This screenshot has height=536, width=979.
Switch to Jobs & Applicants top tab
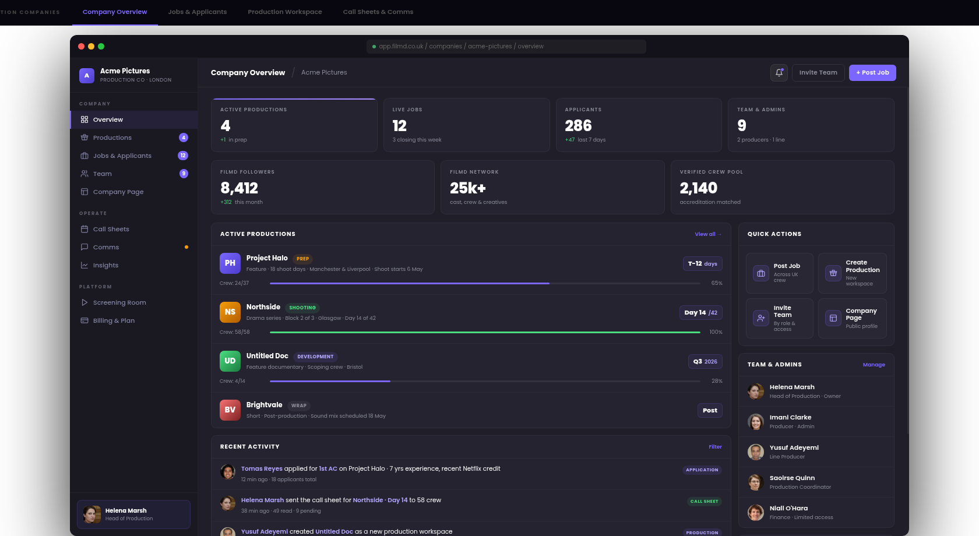[x=198, y=12]
